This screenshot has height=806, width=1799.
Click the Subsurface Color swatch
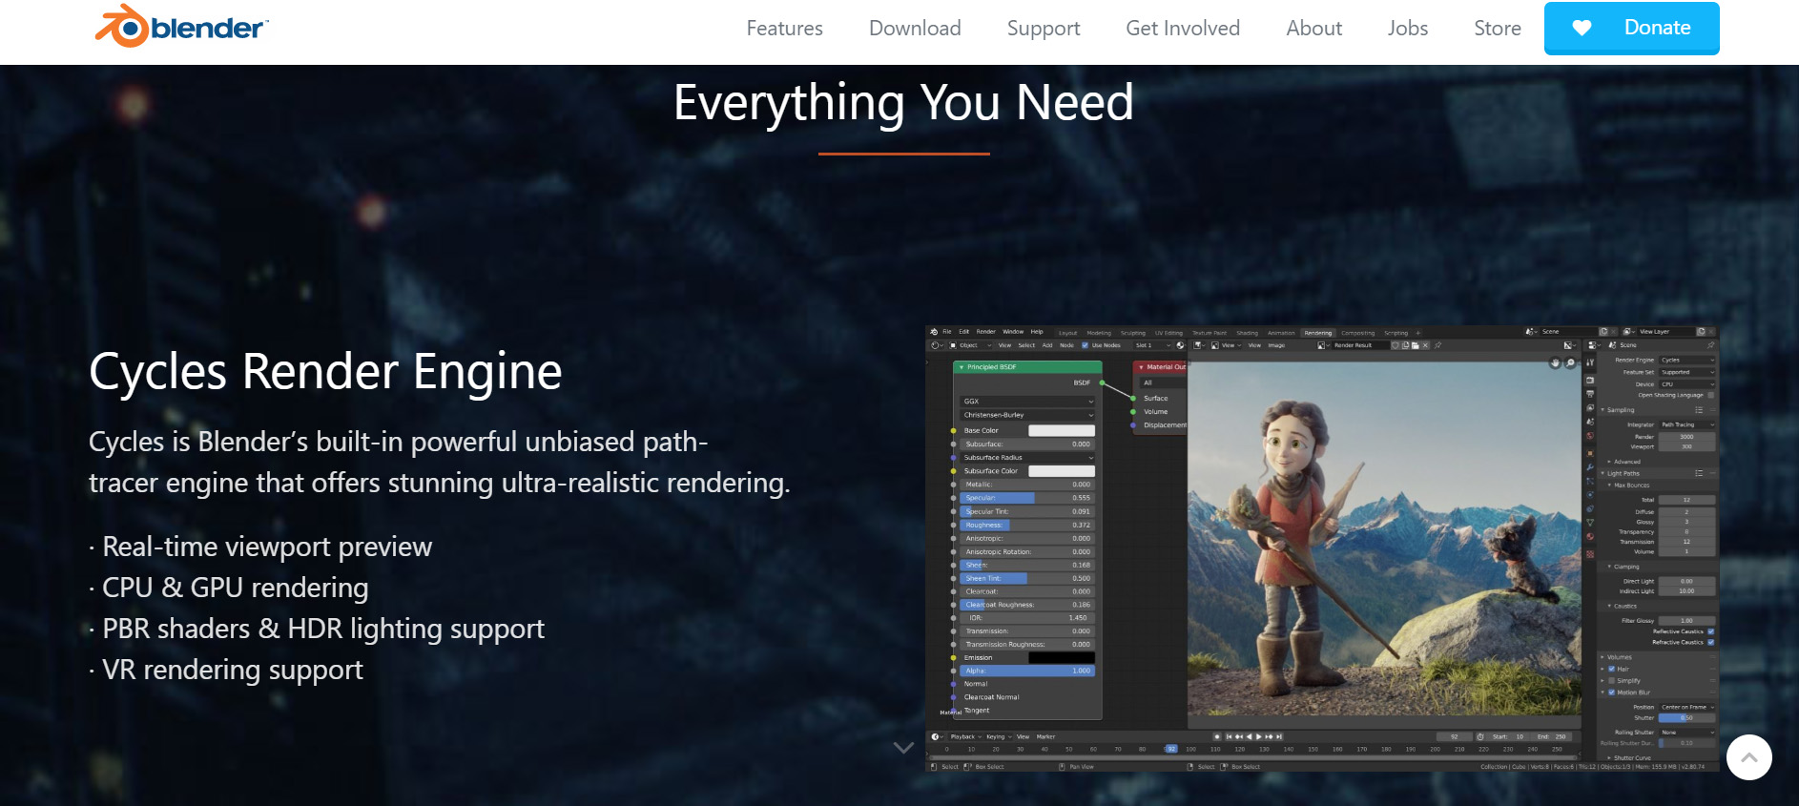pyautogui.click(x=1061, y=470)
